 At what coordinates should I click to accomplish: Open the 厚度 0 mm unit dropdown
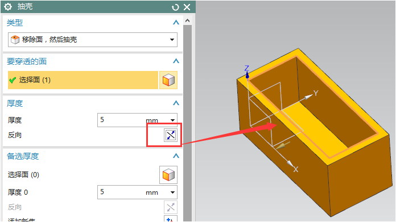(173, 192)
